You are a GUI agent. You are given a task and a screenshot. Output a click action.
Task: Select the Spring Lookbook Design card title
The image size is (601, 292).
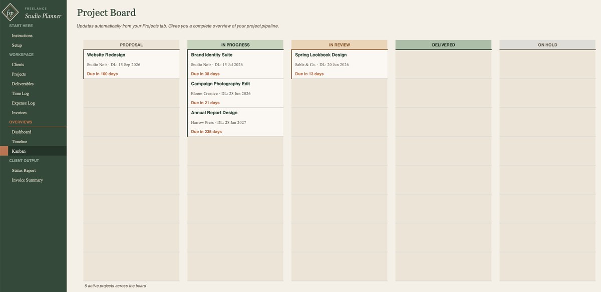pos(321,55)
